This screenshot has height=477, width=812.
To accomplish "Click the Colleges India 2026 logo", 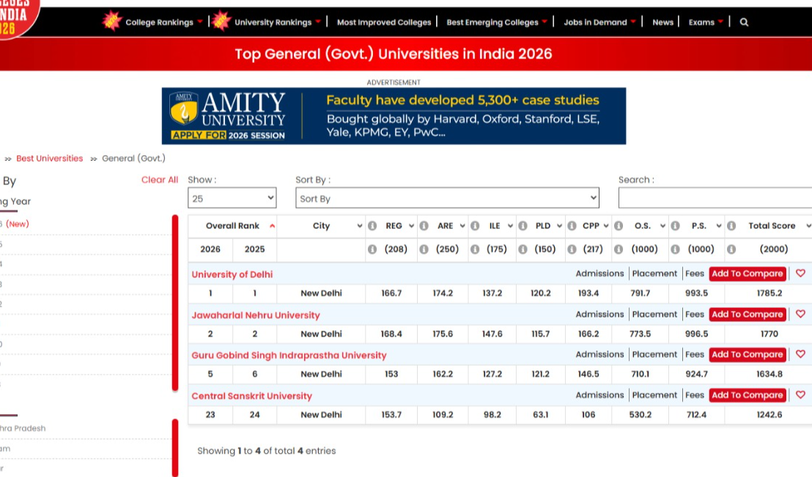I will [17, 17].
